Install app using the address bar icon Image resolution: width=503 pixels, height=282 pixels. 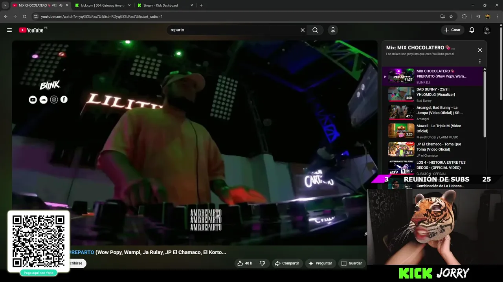[x=442, y=16]
